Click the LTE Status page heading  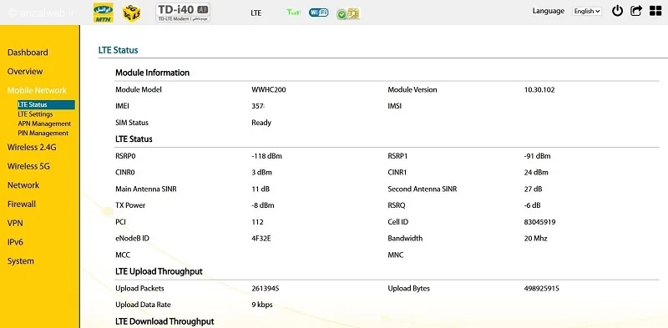point(118,50)
